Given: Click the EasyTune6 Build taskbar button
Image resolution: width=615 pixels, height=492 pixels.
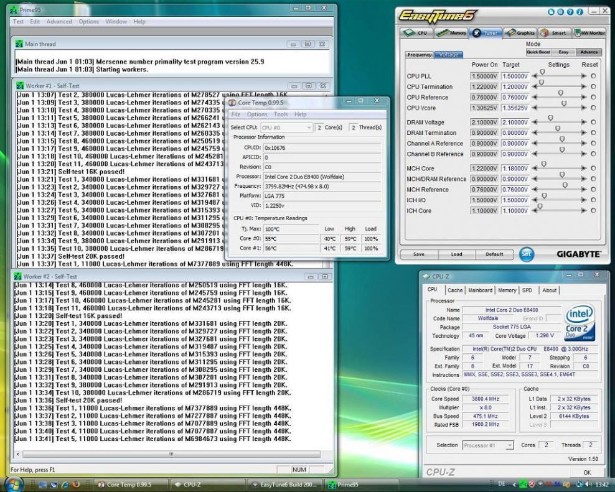Looking at the screenshot, I should click(286, 485).
